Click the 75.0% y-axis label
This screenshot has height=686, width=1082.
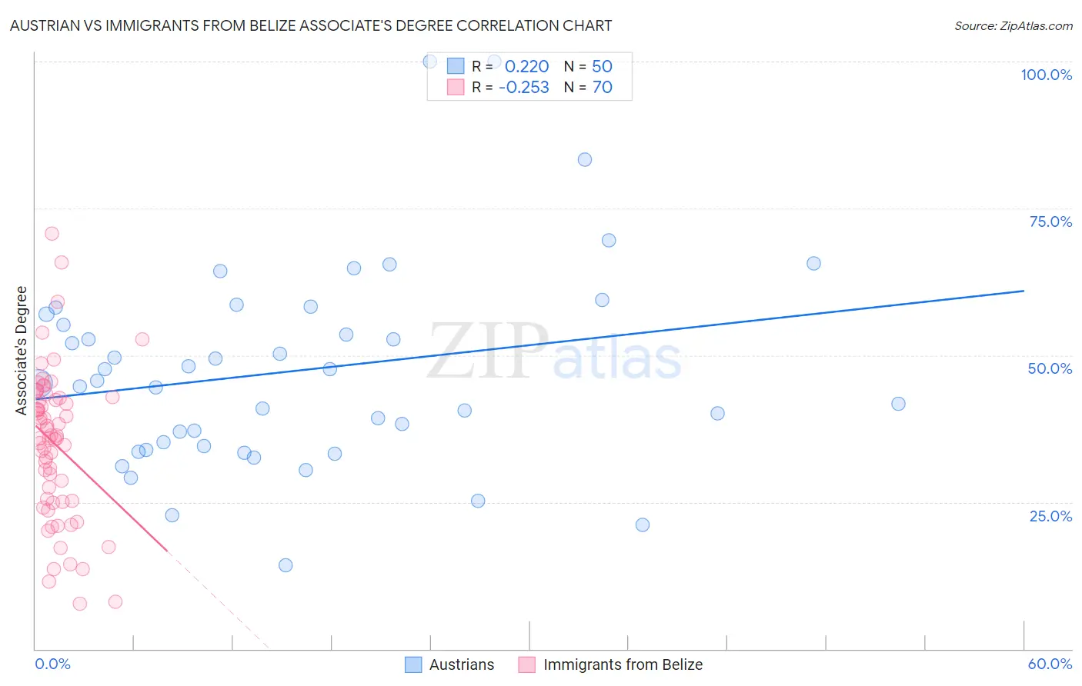[x=1050, y=221]
